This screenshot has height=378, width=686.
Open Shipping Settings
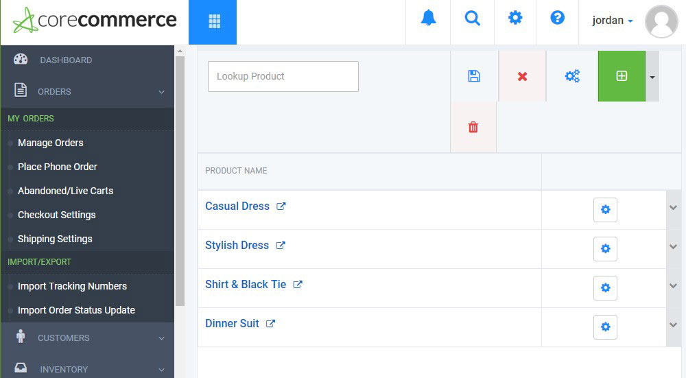tap(55, 239)
